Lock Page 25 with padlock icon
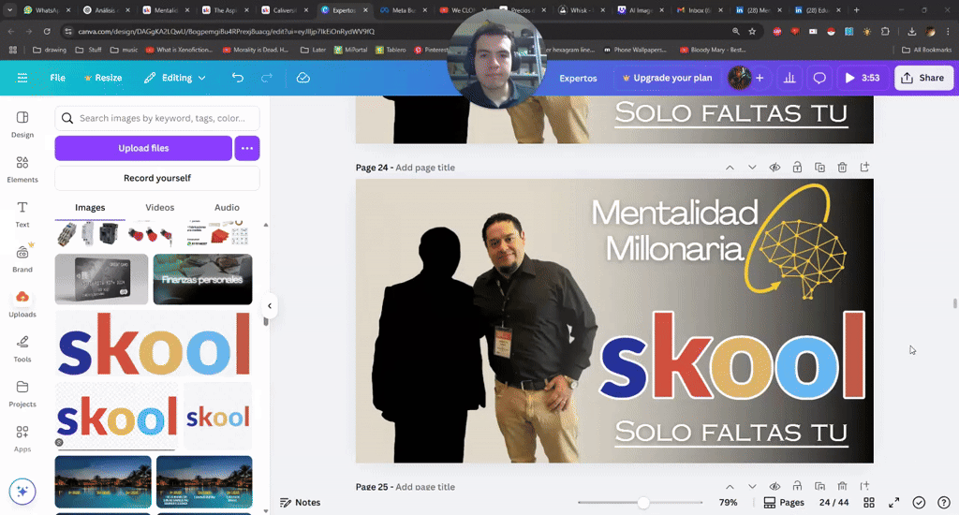 (x=797, y=486)
